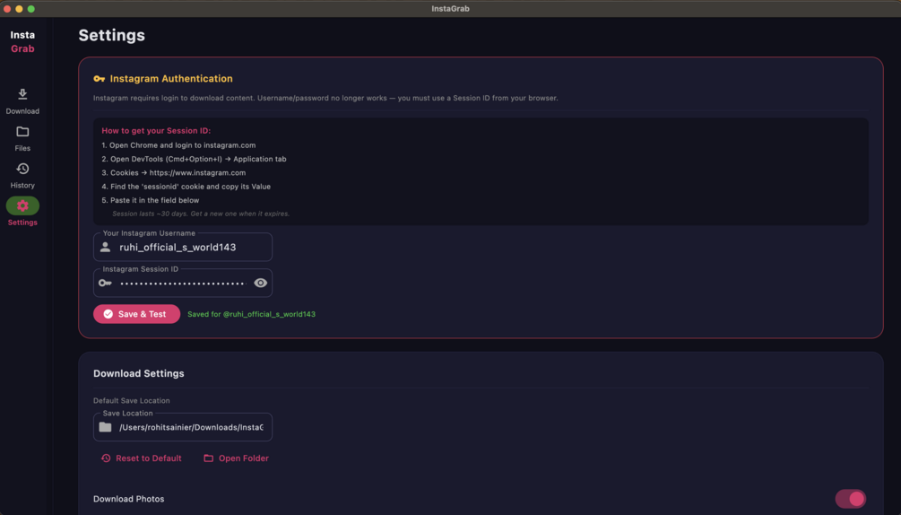Click the folder icon in Save Location field
The image size is (901, 515).
click(105, 427)
